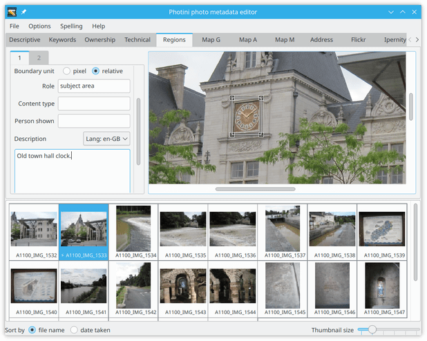This screenshot has width=427, height=341.
Task: Switch to the Descriptive tab
Action: tap(25, 40)
